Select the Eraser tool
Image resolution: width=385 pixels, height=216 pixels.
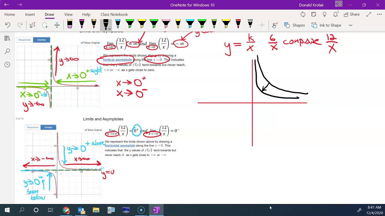point(70,24)
